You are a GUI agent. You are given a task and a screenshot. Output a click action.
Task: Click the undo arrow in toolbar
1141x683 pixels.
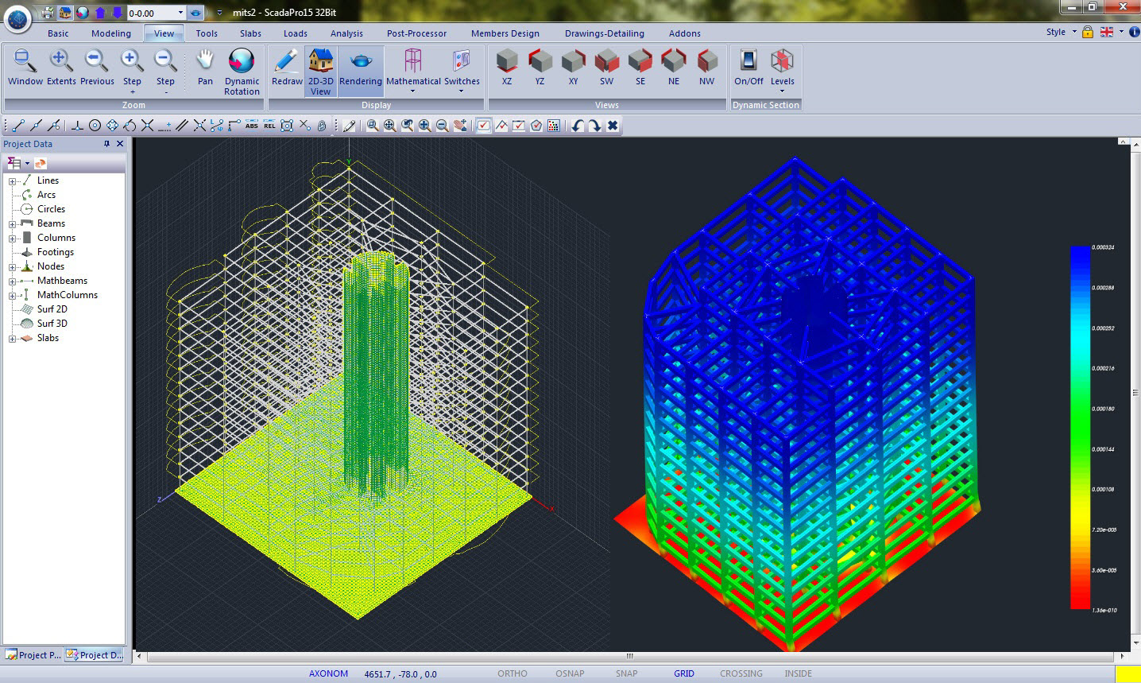578,126
